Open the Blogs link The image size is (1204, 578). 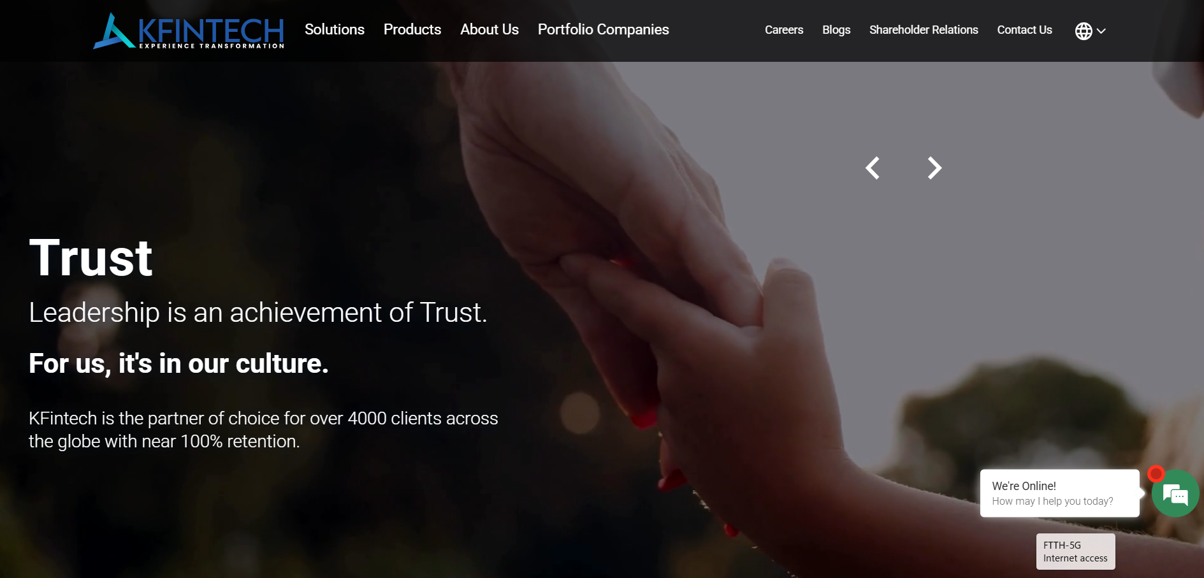(836, 30)
